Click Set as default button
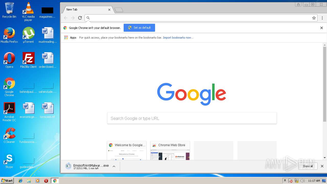Screen dimensions: 327x184 tap(139, 28)
